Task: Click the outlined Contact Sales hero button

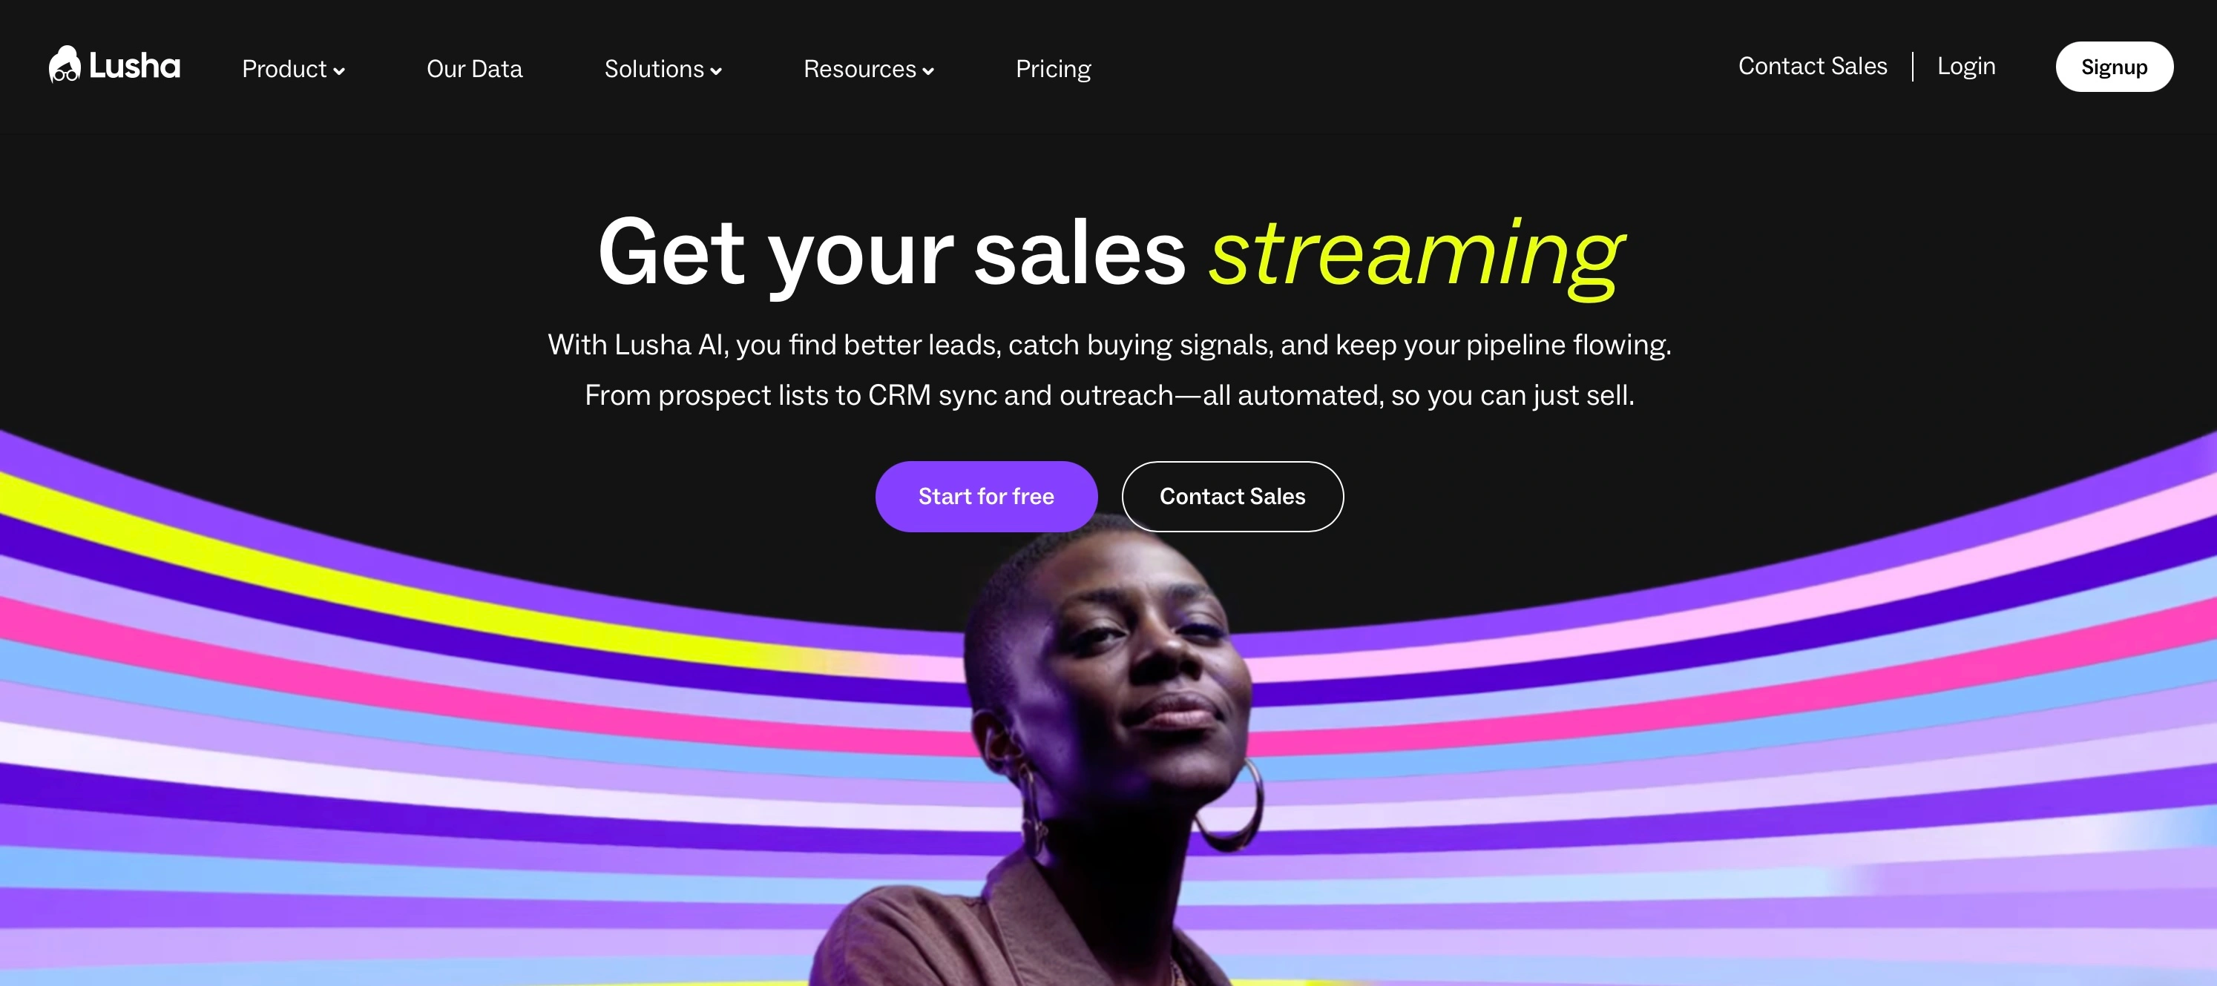Action: click(x=1232, y=497)
